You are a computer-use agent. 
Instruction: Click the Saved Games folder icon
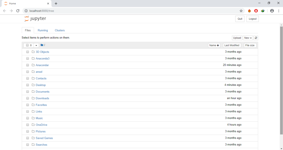33,138
